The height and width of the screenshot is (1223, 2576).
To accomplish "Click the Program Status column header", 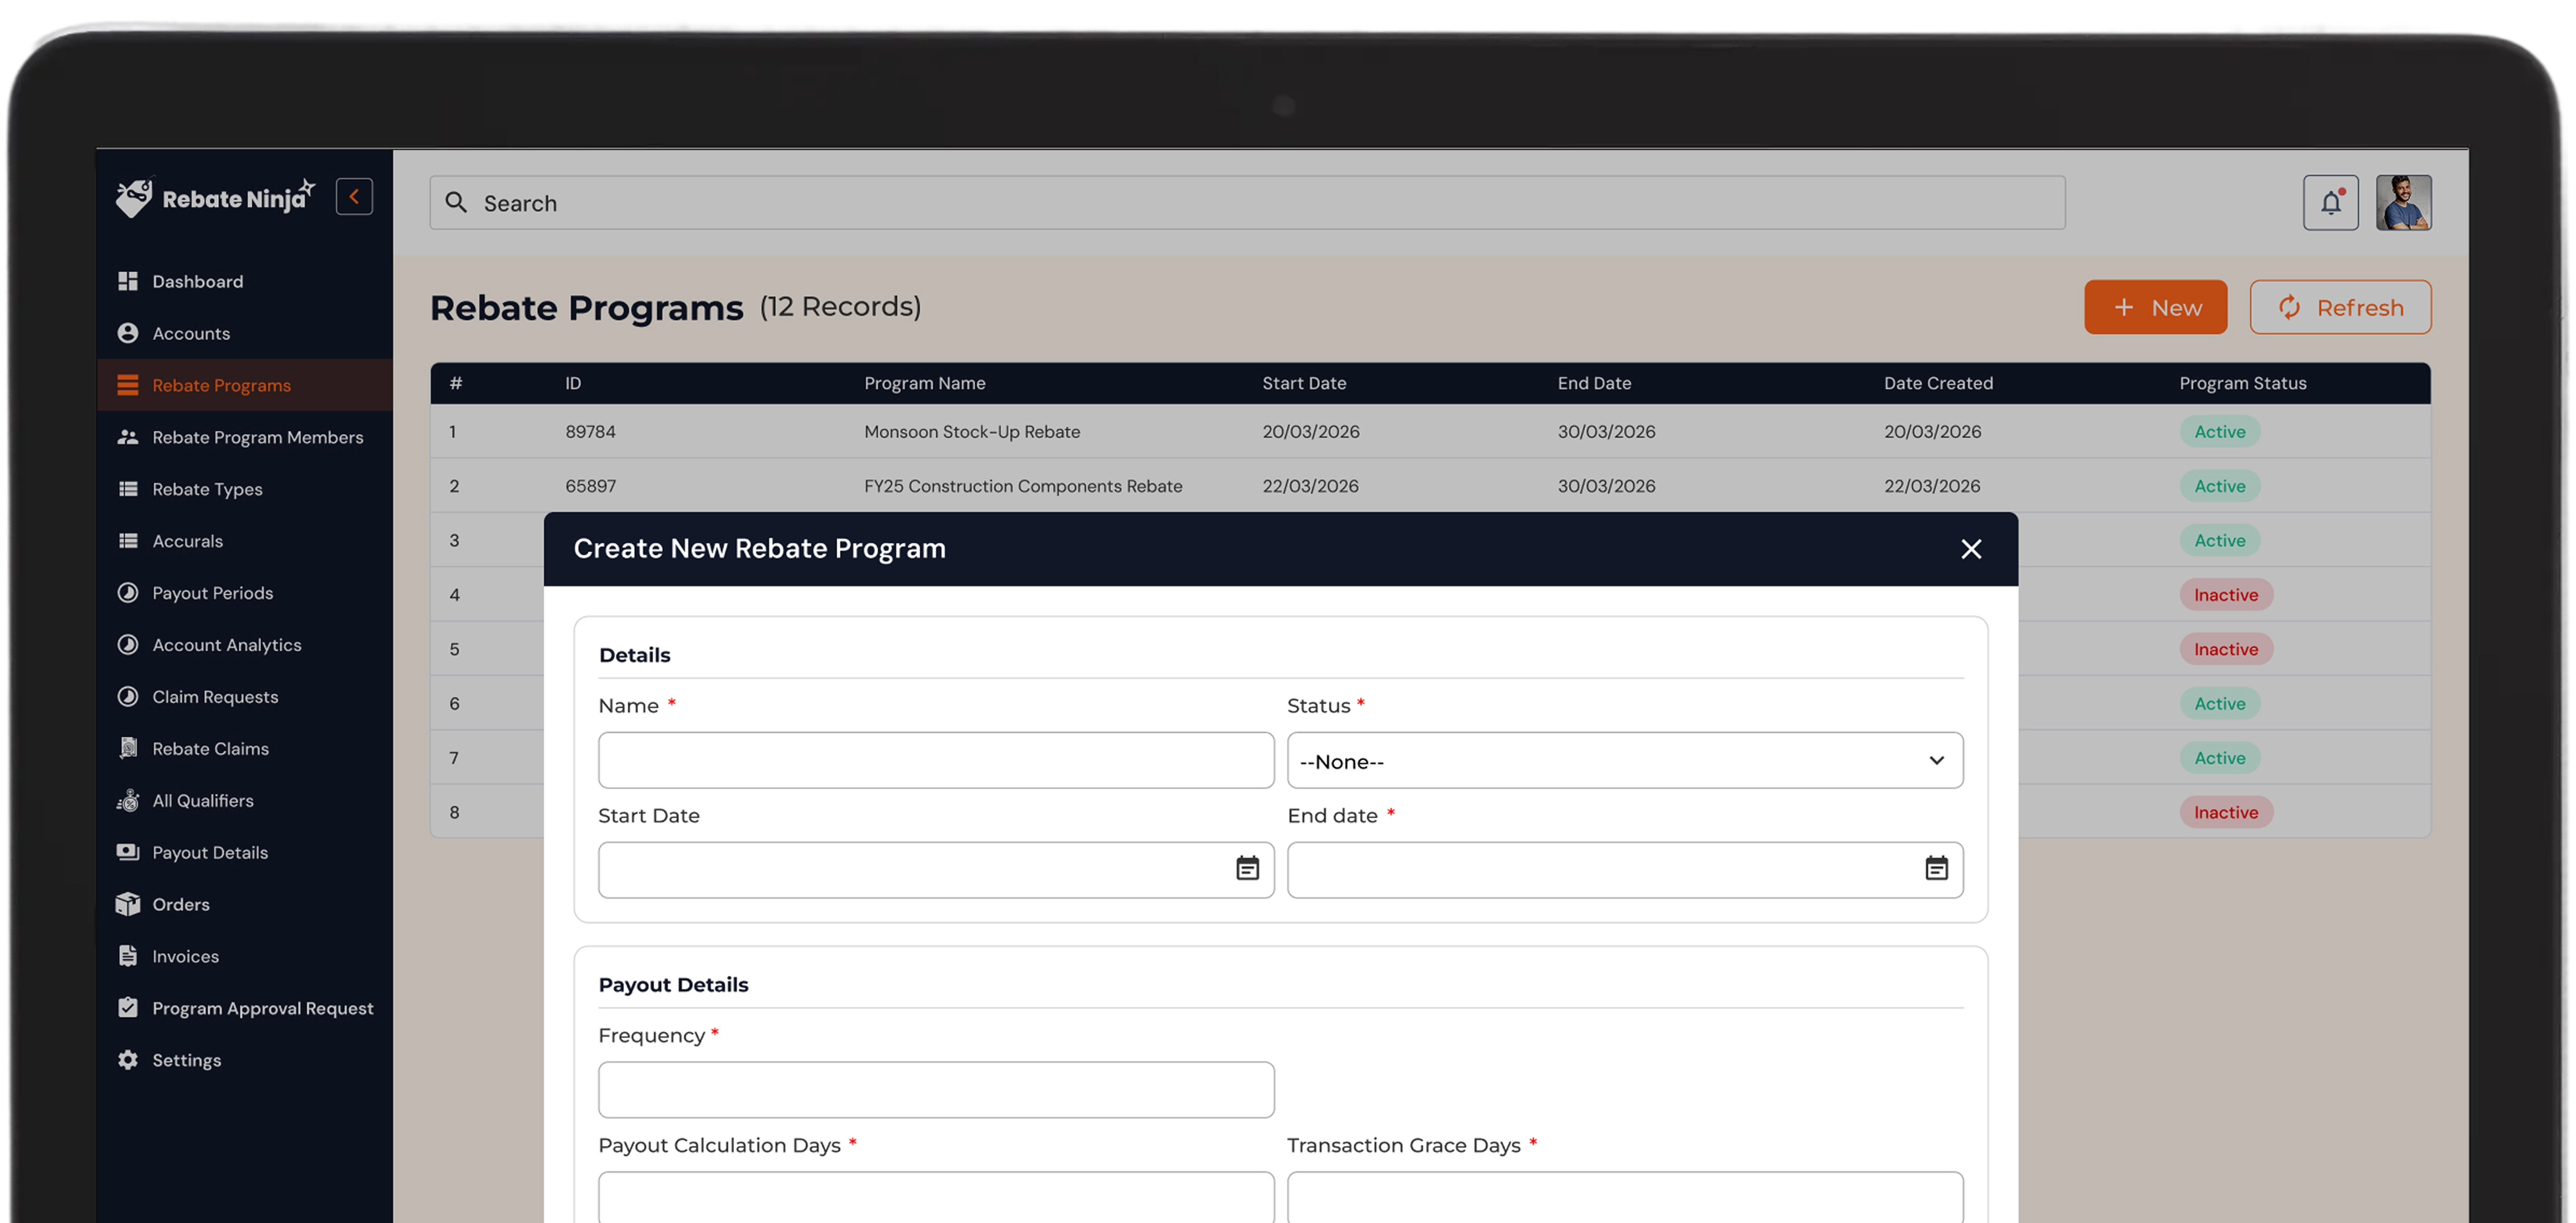I will 2242,383.
